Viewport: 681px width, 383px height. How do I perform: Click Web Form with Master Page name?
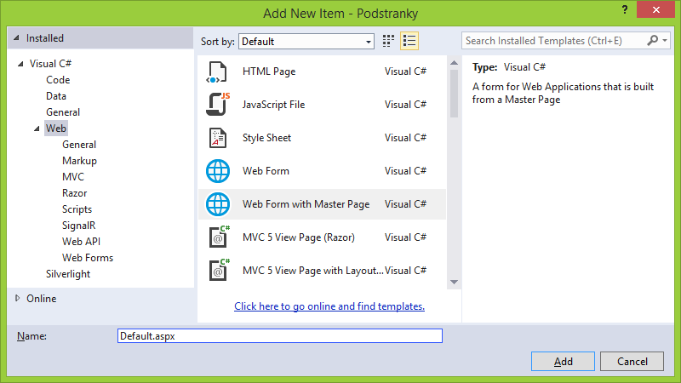coord(306,204)
